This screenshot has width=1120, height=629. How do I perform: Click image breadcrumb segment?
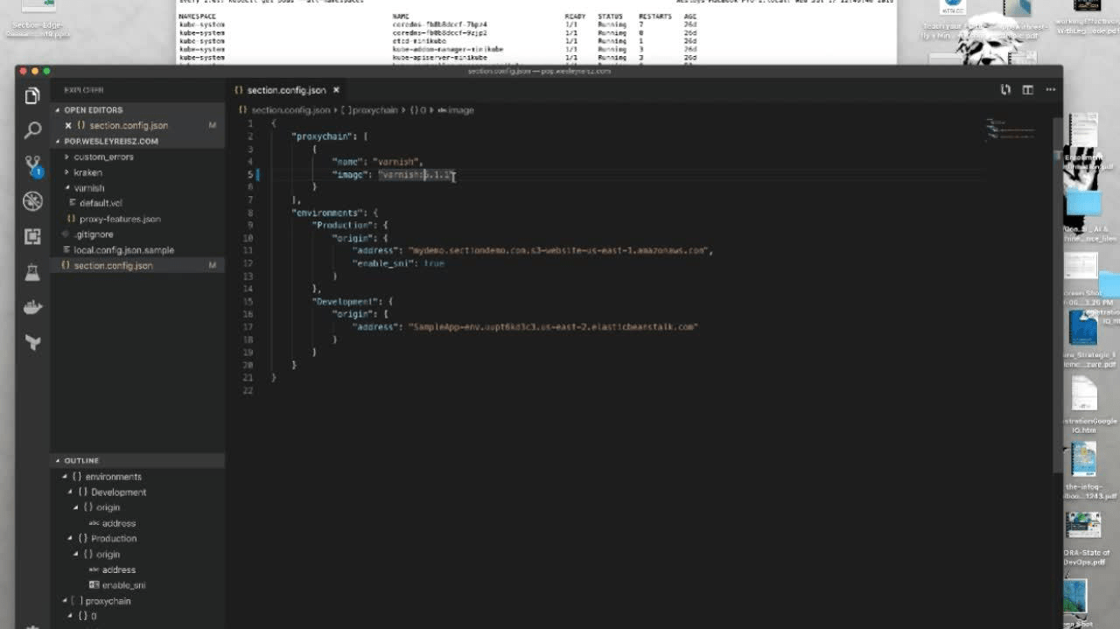tap(456, 110)
